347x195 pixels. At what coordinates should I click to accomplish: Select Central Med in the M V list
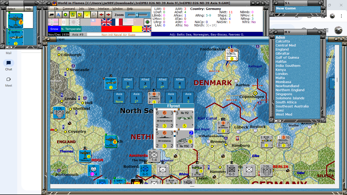(286, 45)
